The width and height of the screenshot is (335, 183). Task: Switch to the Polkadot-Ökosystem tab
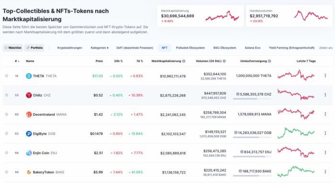point(190,48)
